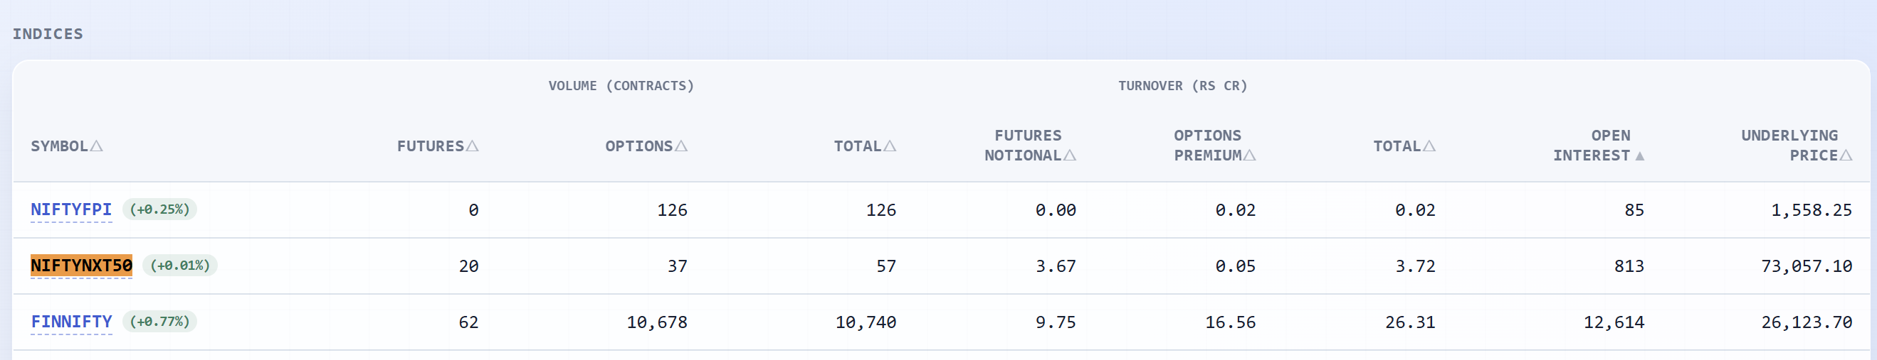This screenshot has width=1877, height=360.
Task: Click FINNIFTY +0.77% change badge
Action: point(159,322)
